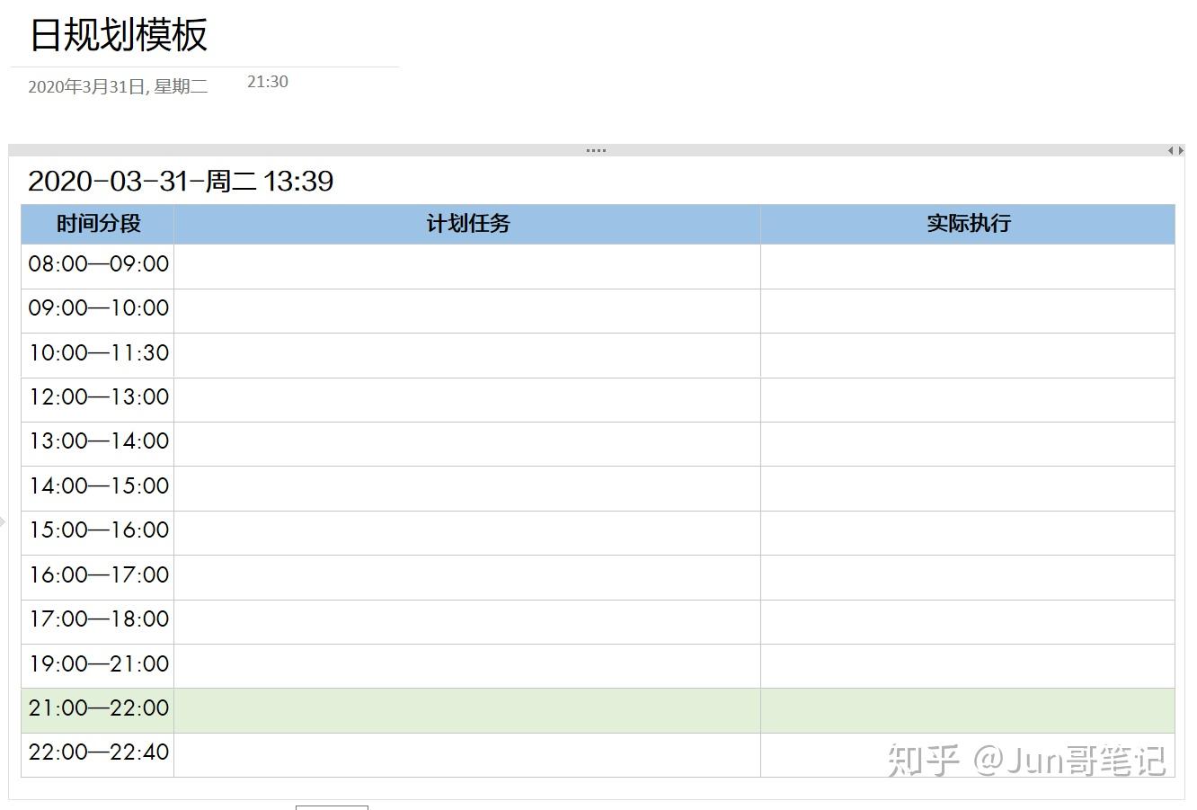Click the 计划任务 cell for 14:00—15:00
The width and height of the screenshot is (1197, 810).
pos(467,488)
